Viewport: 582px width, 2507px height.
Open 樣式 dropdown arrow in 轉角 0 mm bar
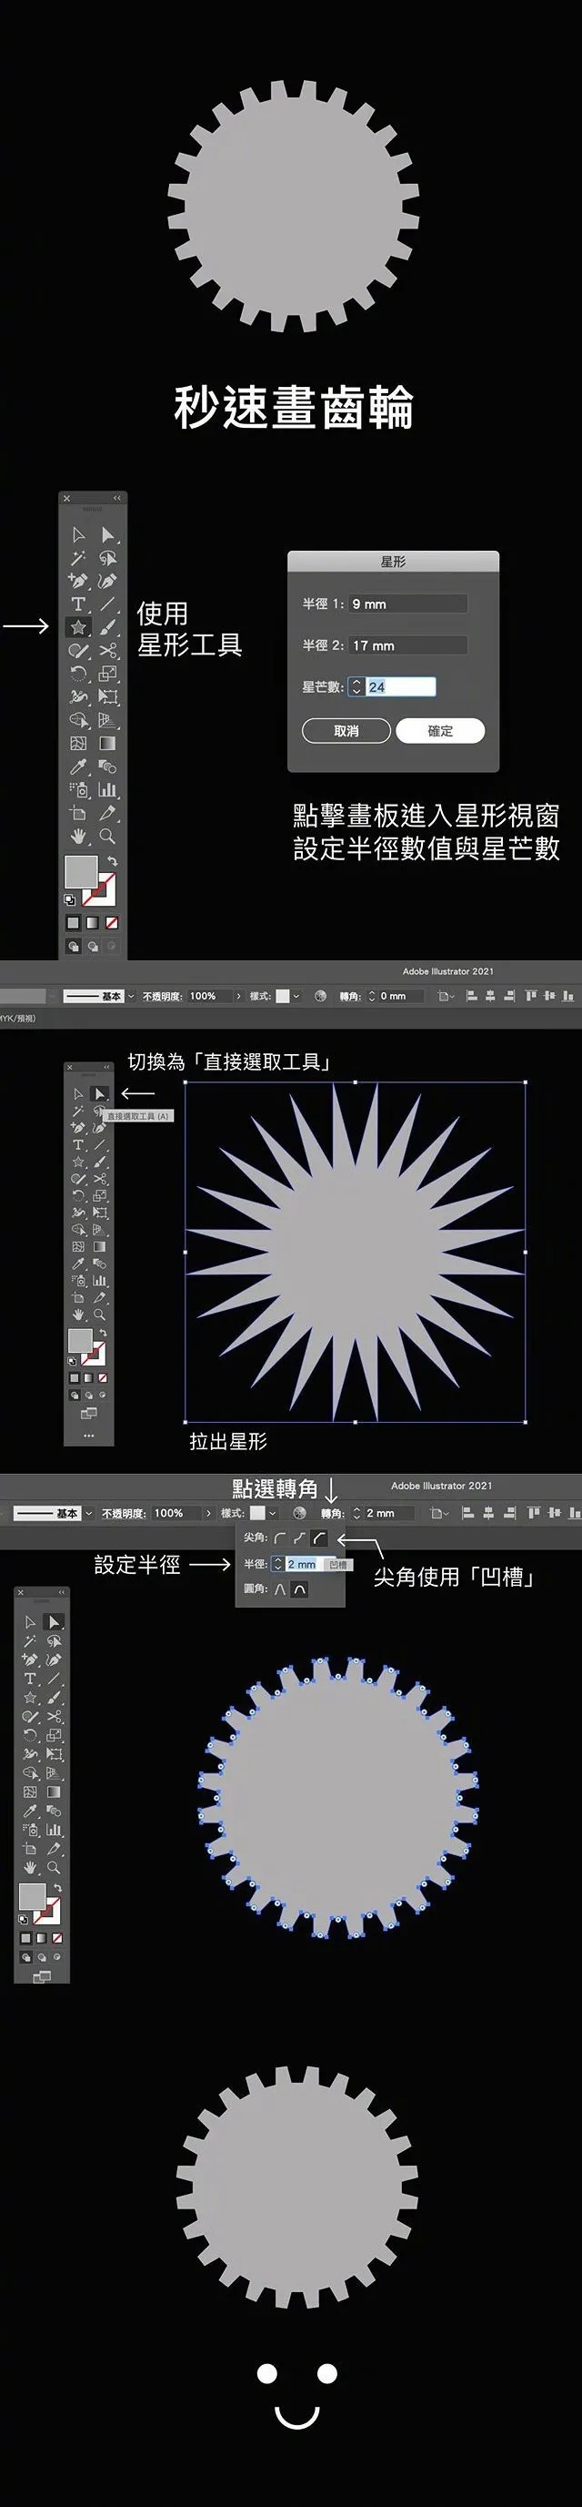(x=296, y=996)
